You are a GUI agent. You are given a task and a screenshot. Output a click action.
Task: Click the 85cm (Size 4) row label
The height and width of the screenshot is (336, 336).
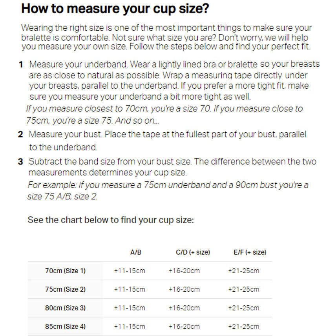point(66,327)
